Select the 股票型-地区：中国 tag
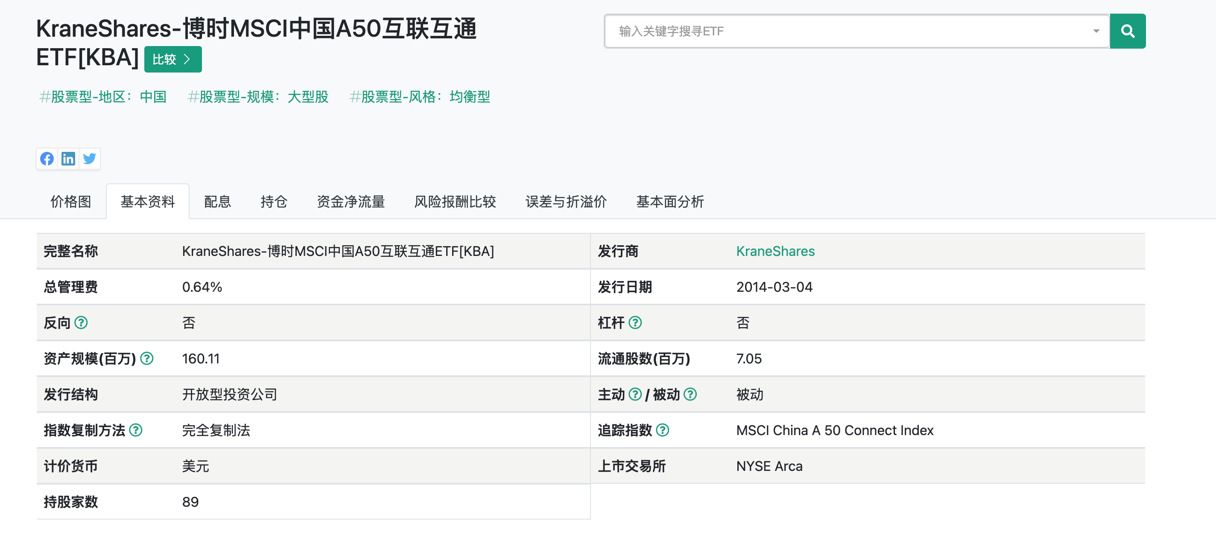 point(103,97)
